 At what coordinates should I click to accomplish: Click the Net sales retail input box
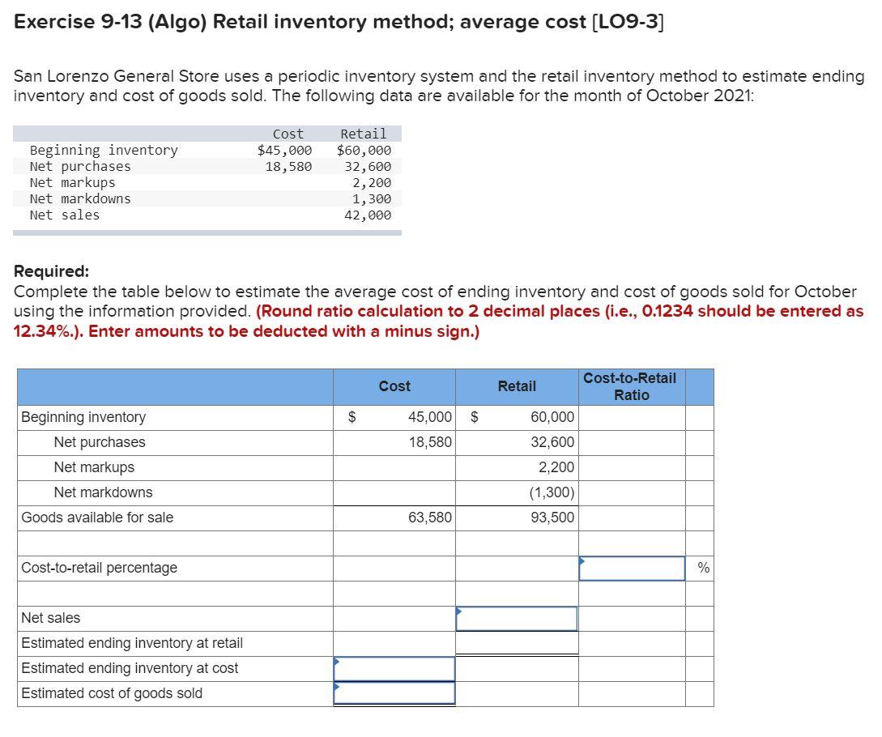pyautogui.click(x=516, y=618)
